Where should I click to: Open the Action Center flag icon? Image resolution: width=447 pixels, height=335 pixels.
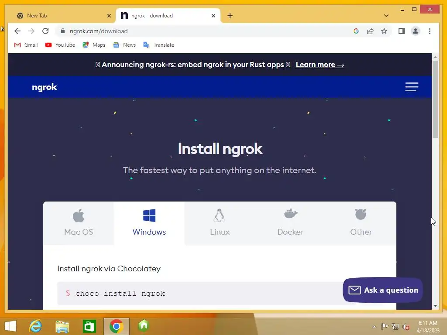point(385,326)
